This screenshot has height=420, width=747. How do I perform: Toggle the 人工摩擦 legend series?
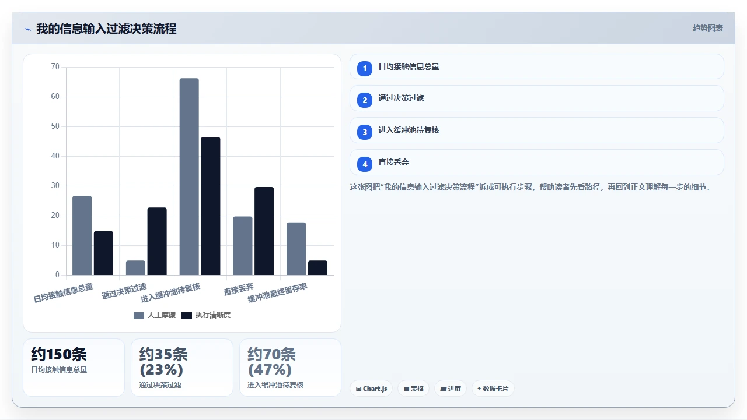tap(155, 315)
